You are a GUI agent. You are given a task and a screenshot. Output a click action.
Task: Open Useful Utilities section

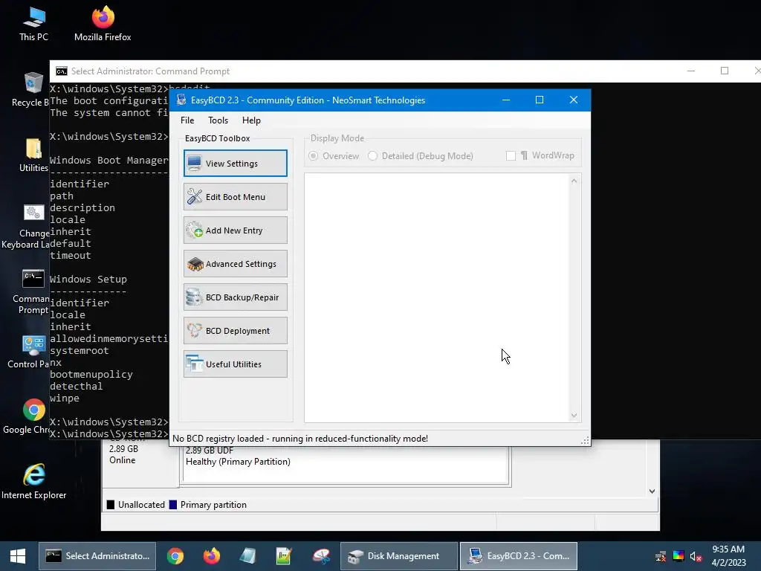236,364
